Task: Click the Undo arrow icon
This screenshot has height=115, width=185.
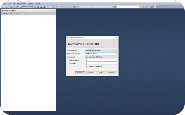Action: pyautogui.click(x=57, y=6)
